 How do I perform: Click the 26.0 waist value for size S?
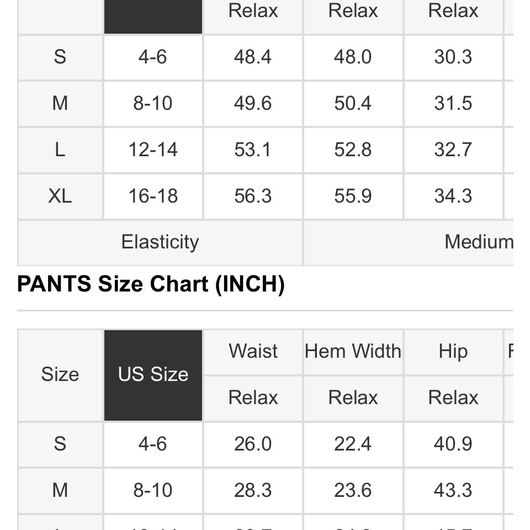253,444
